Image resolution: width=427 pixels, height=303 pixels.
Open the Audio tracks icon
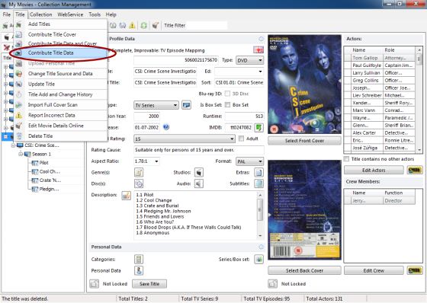(x=199, y=183)
